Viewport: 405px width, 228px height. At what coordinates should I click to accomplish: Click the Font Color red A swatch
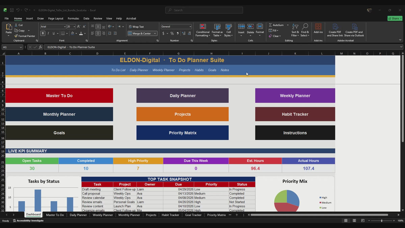(81, 33)
